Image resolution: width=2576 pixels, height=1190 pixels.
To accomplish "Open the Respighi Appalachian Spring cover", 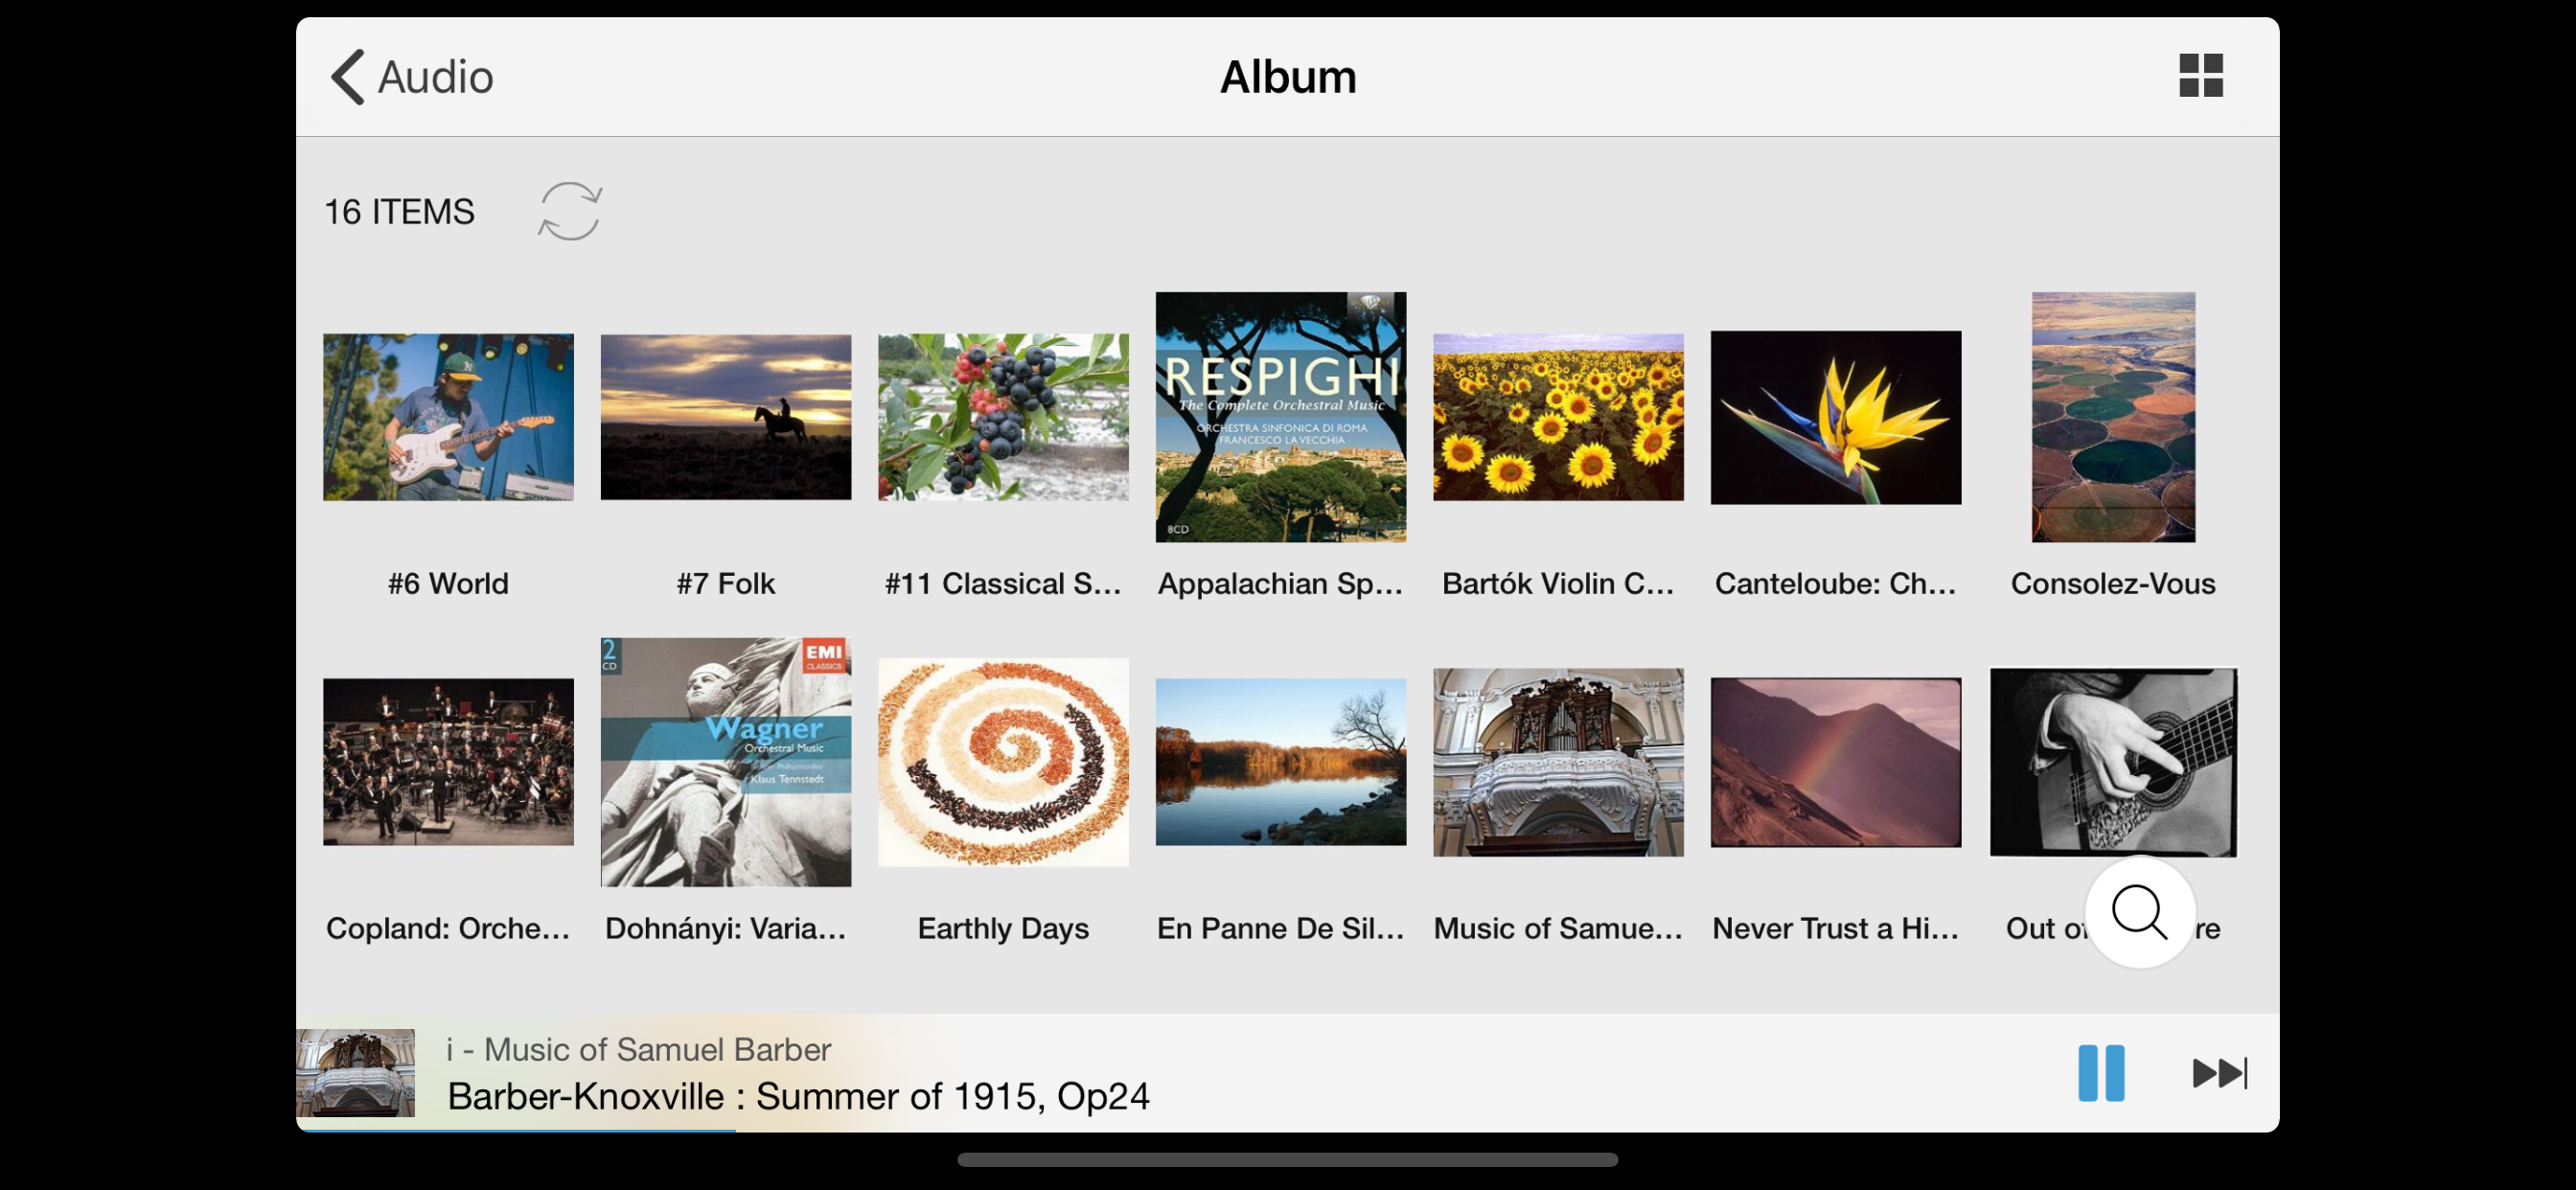I will [1281, 417].
